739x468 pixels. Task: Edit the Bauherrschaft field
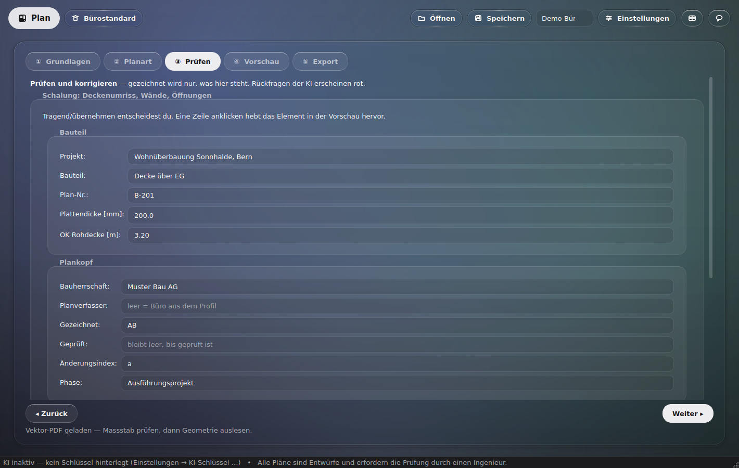[397, 287]
